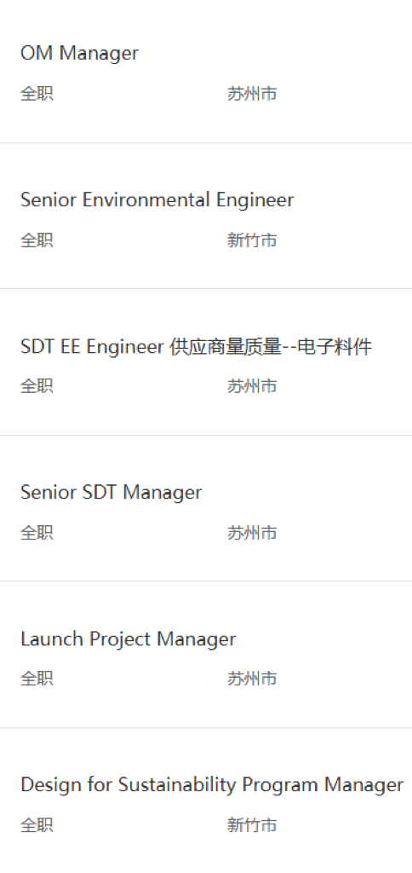Click 苏州市 location under OM Manager
Viewport: 412px width, 873px height.
point(252,94)
